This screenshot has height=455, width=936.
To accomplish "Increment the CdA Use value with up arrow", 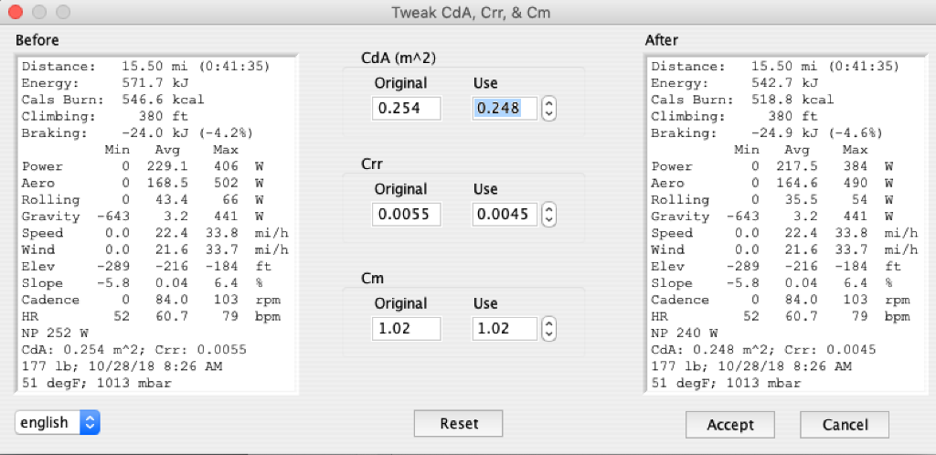I will 548,104.
